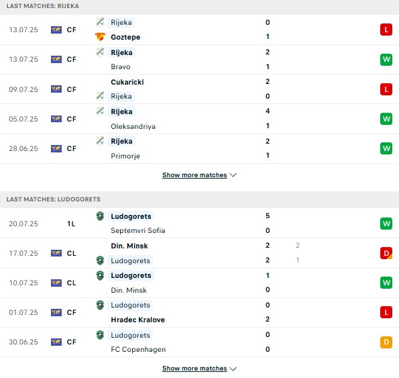Open the Septemvri Sofia team link
399x378 pixels.
(138, 230)
